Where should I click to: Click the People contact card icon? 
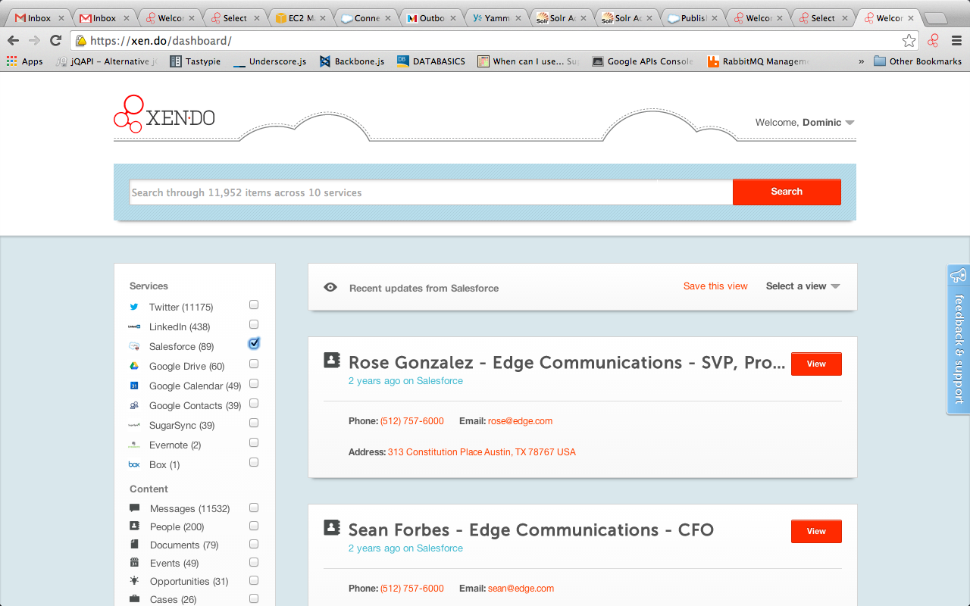pyautogui.click(x=134, y=526)
